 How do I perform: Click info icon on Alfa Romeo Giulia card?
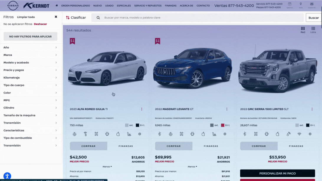[140, 134]
